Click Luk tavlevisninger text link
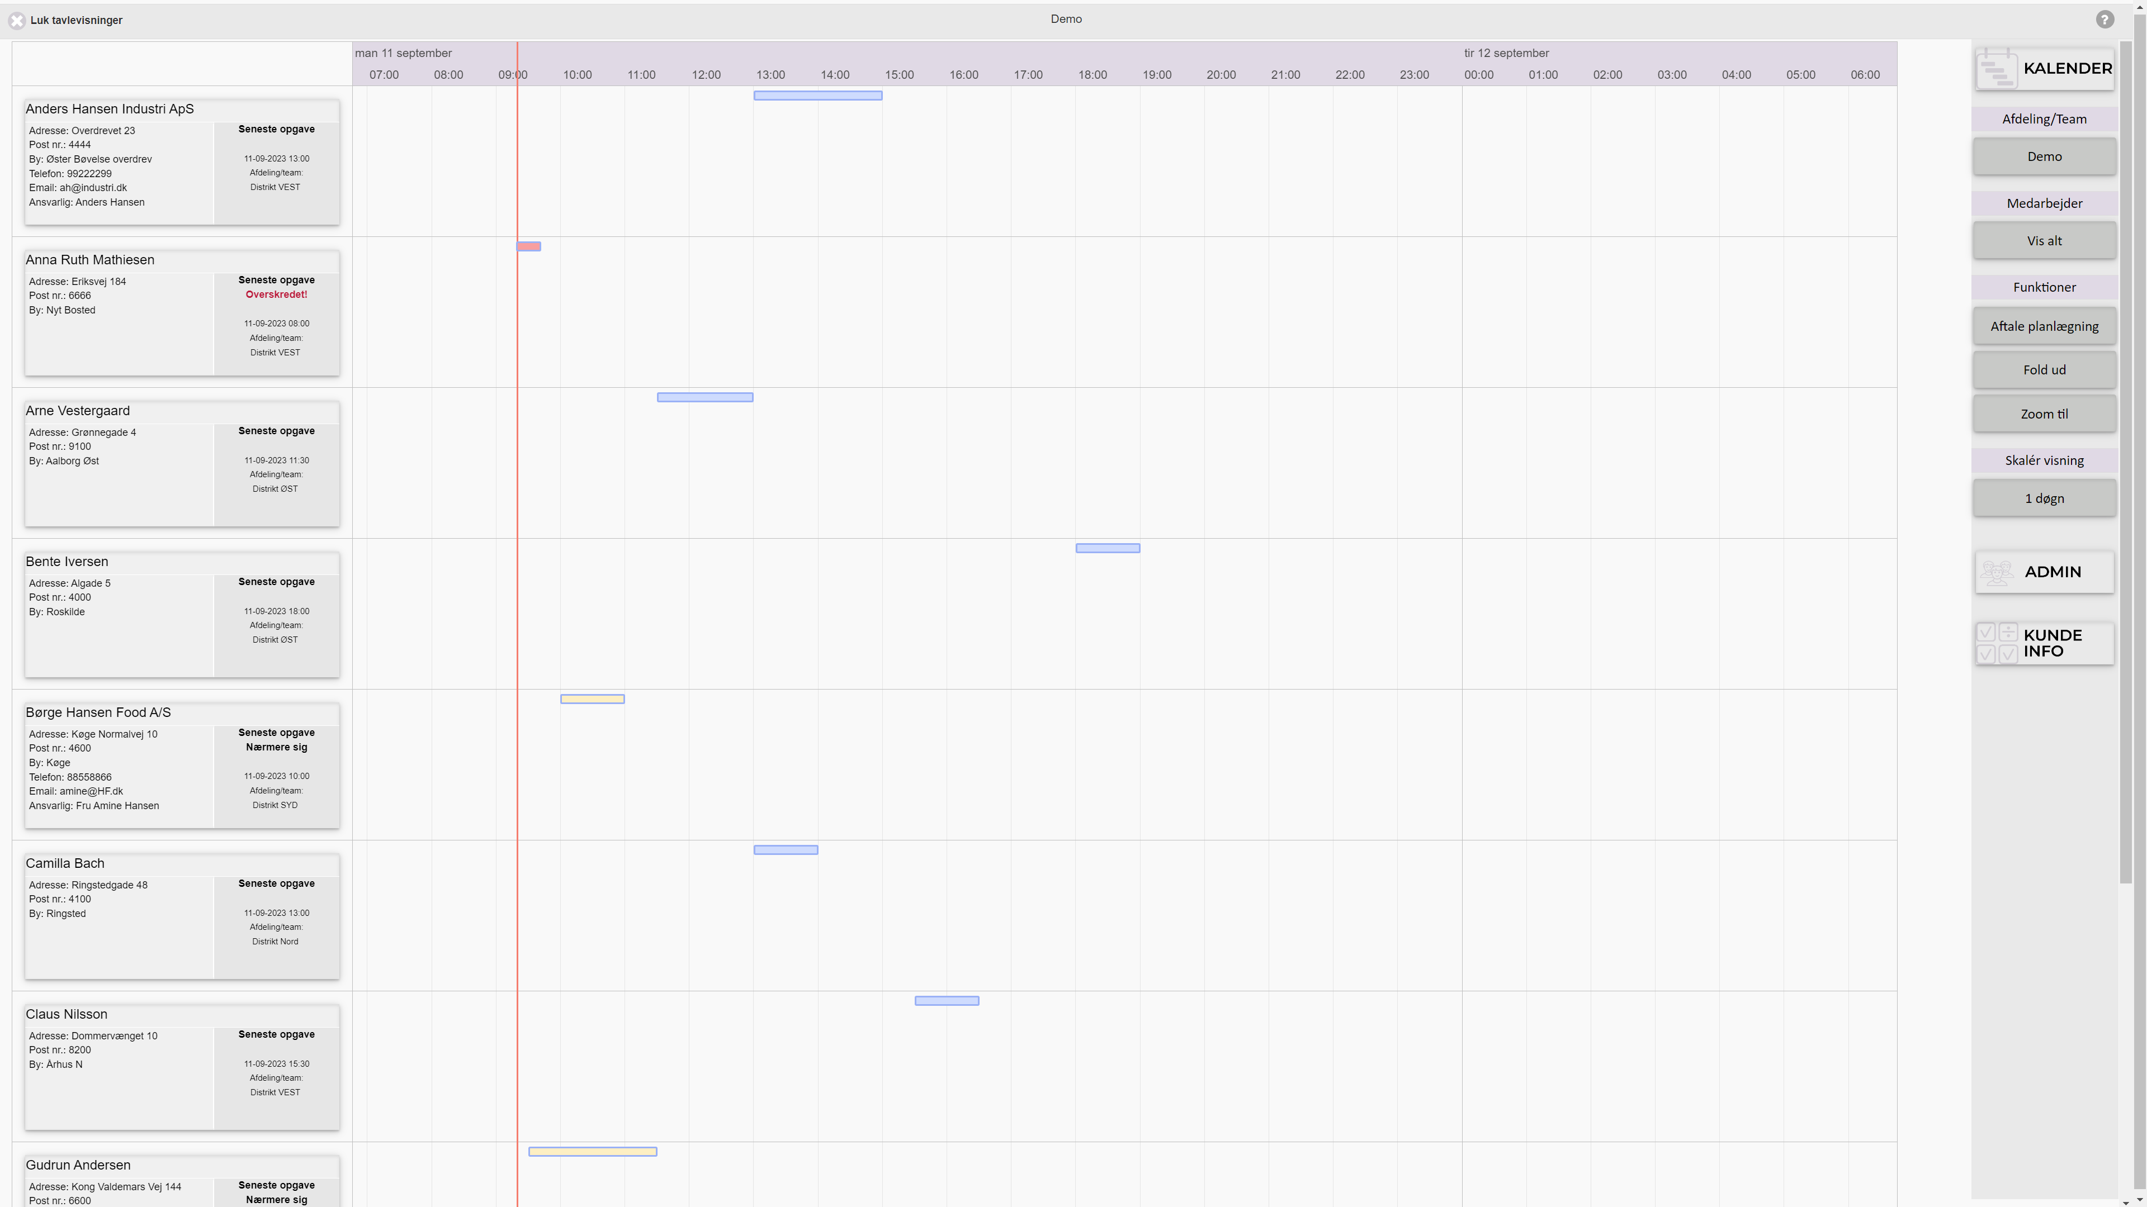Viewport: 2147px width, 1207px height. coord(77,20)
